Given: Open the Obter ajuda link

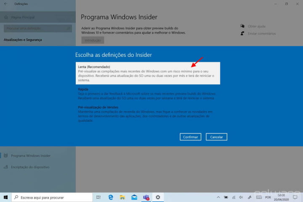Looking at the screenshot, I should (x=256, y=26).
